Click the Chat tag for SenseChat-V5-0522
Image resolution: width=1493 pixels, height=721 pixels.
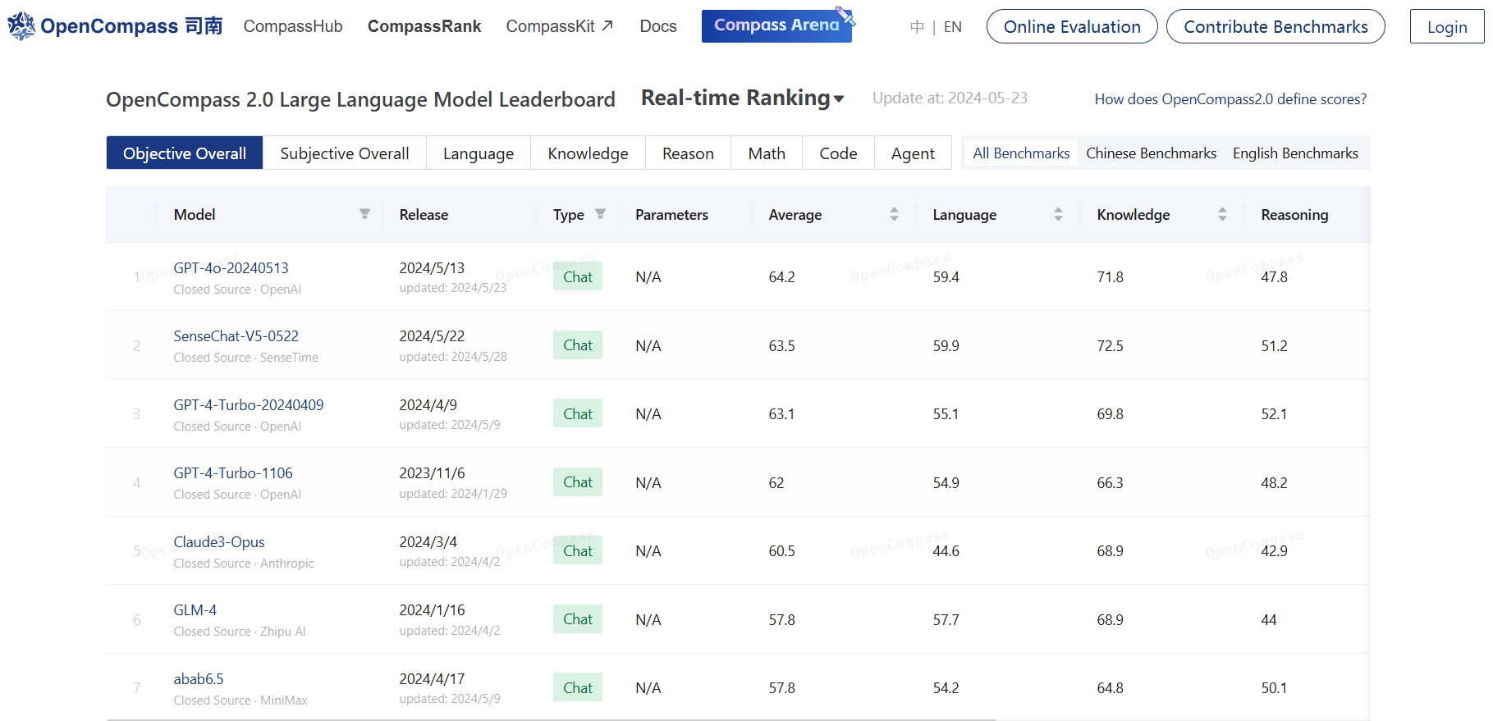pyautogui.click(x=578, y=345)
